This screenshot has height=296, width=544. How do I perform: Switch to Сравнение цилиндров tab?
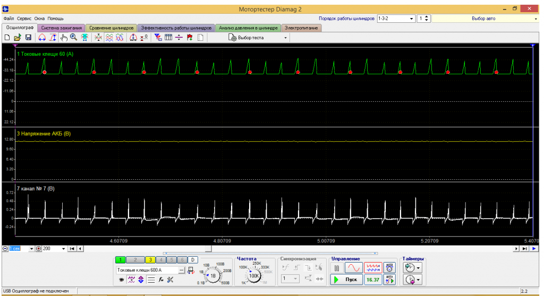(x=112, y=28)
